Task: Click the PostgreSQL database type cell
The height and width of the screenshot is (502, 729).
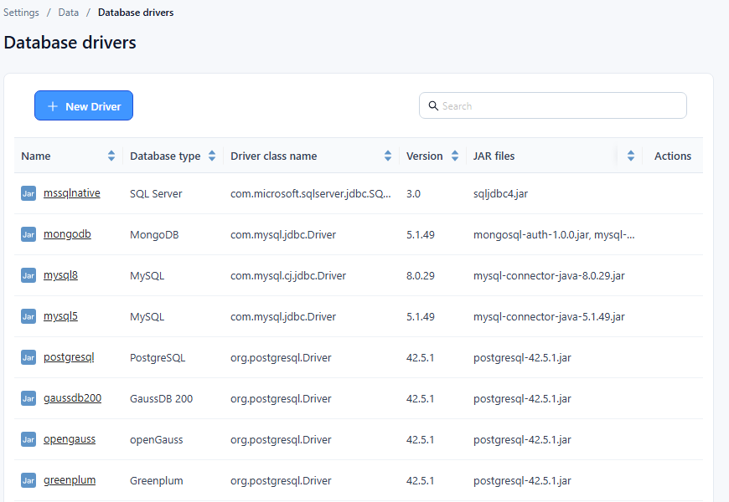Action: click(x=158, y=357)
